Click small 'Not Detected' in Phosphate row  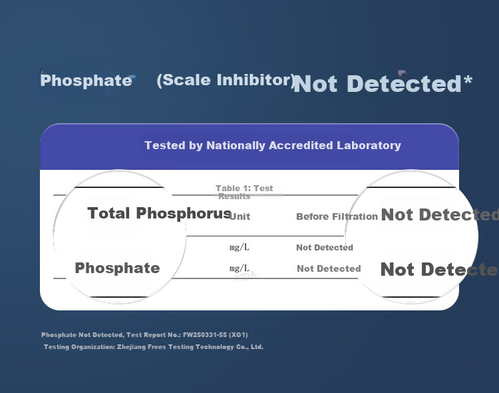coord(329,268)
